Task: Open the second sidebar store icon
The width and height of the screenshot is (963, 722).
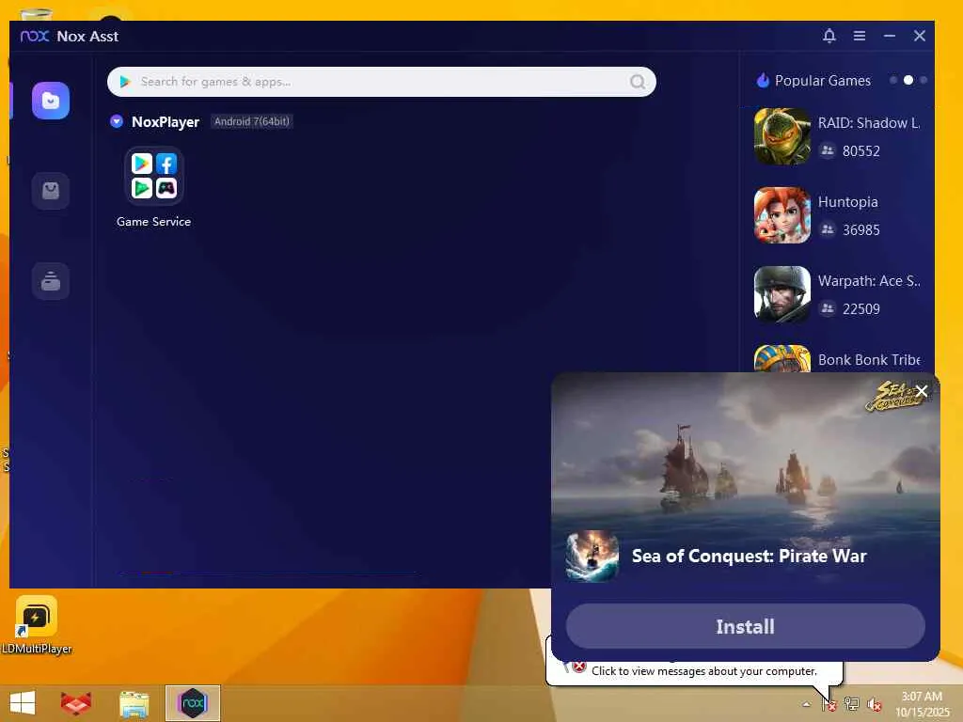Action: 51,191
